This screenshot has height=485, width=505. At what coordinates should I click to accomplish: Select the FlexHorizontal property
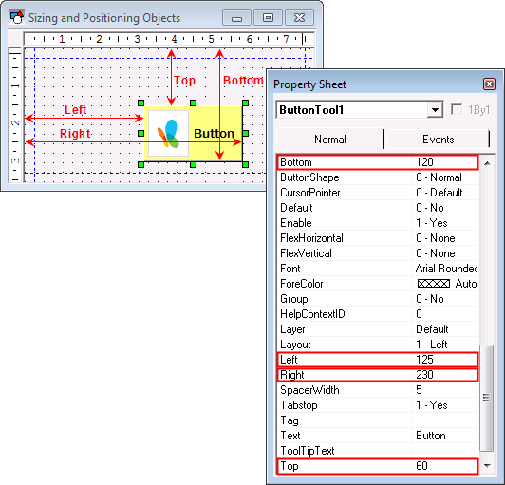(311, 238)
